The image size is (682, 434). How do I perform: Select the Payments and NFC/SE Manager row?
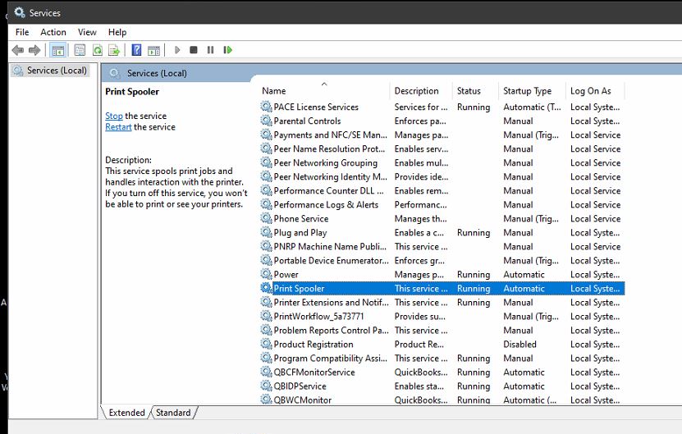click(x=442, y=135)
